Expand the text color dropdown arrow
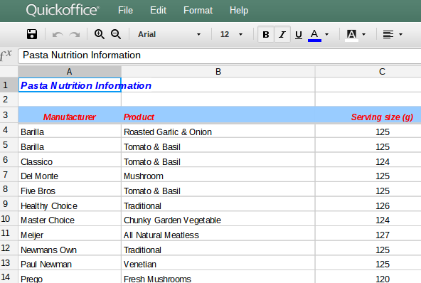This screenshot has width=421, height=283. click(326, 34)
